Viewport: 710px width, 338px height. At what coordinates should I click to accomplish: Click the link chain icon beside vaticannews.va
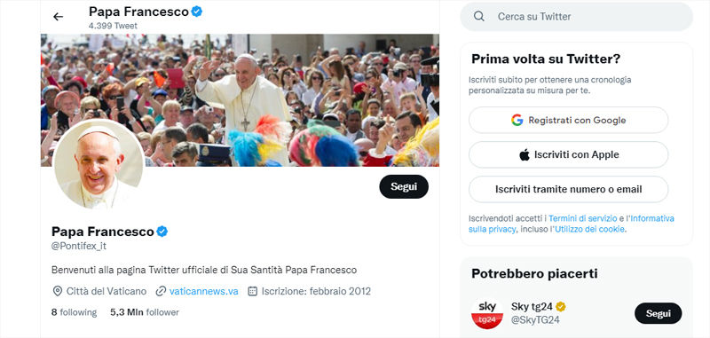[x=161, y=291]
